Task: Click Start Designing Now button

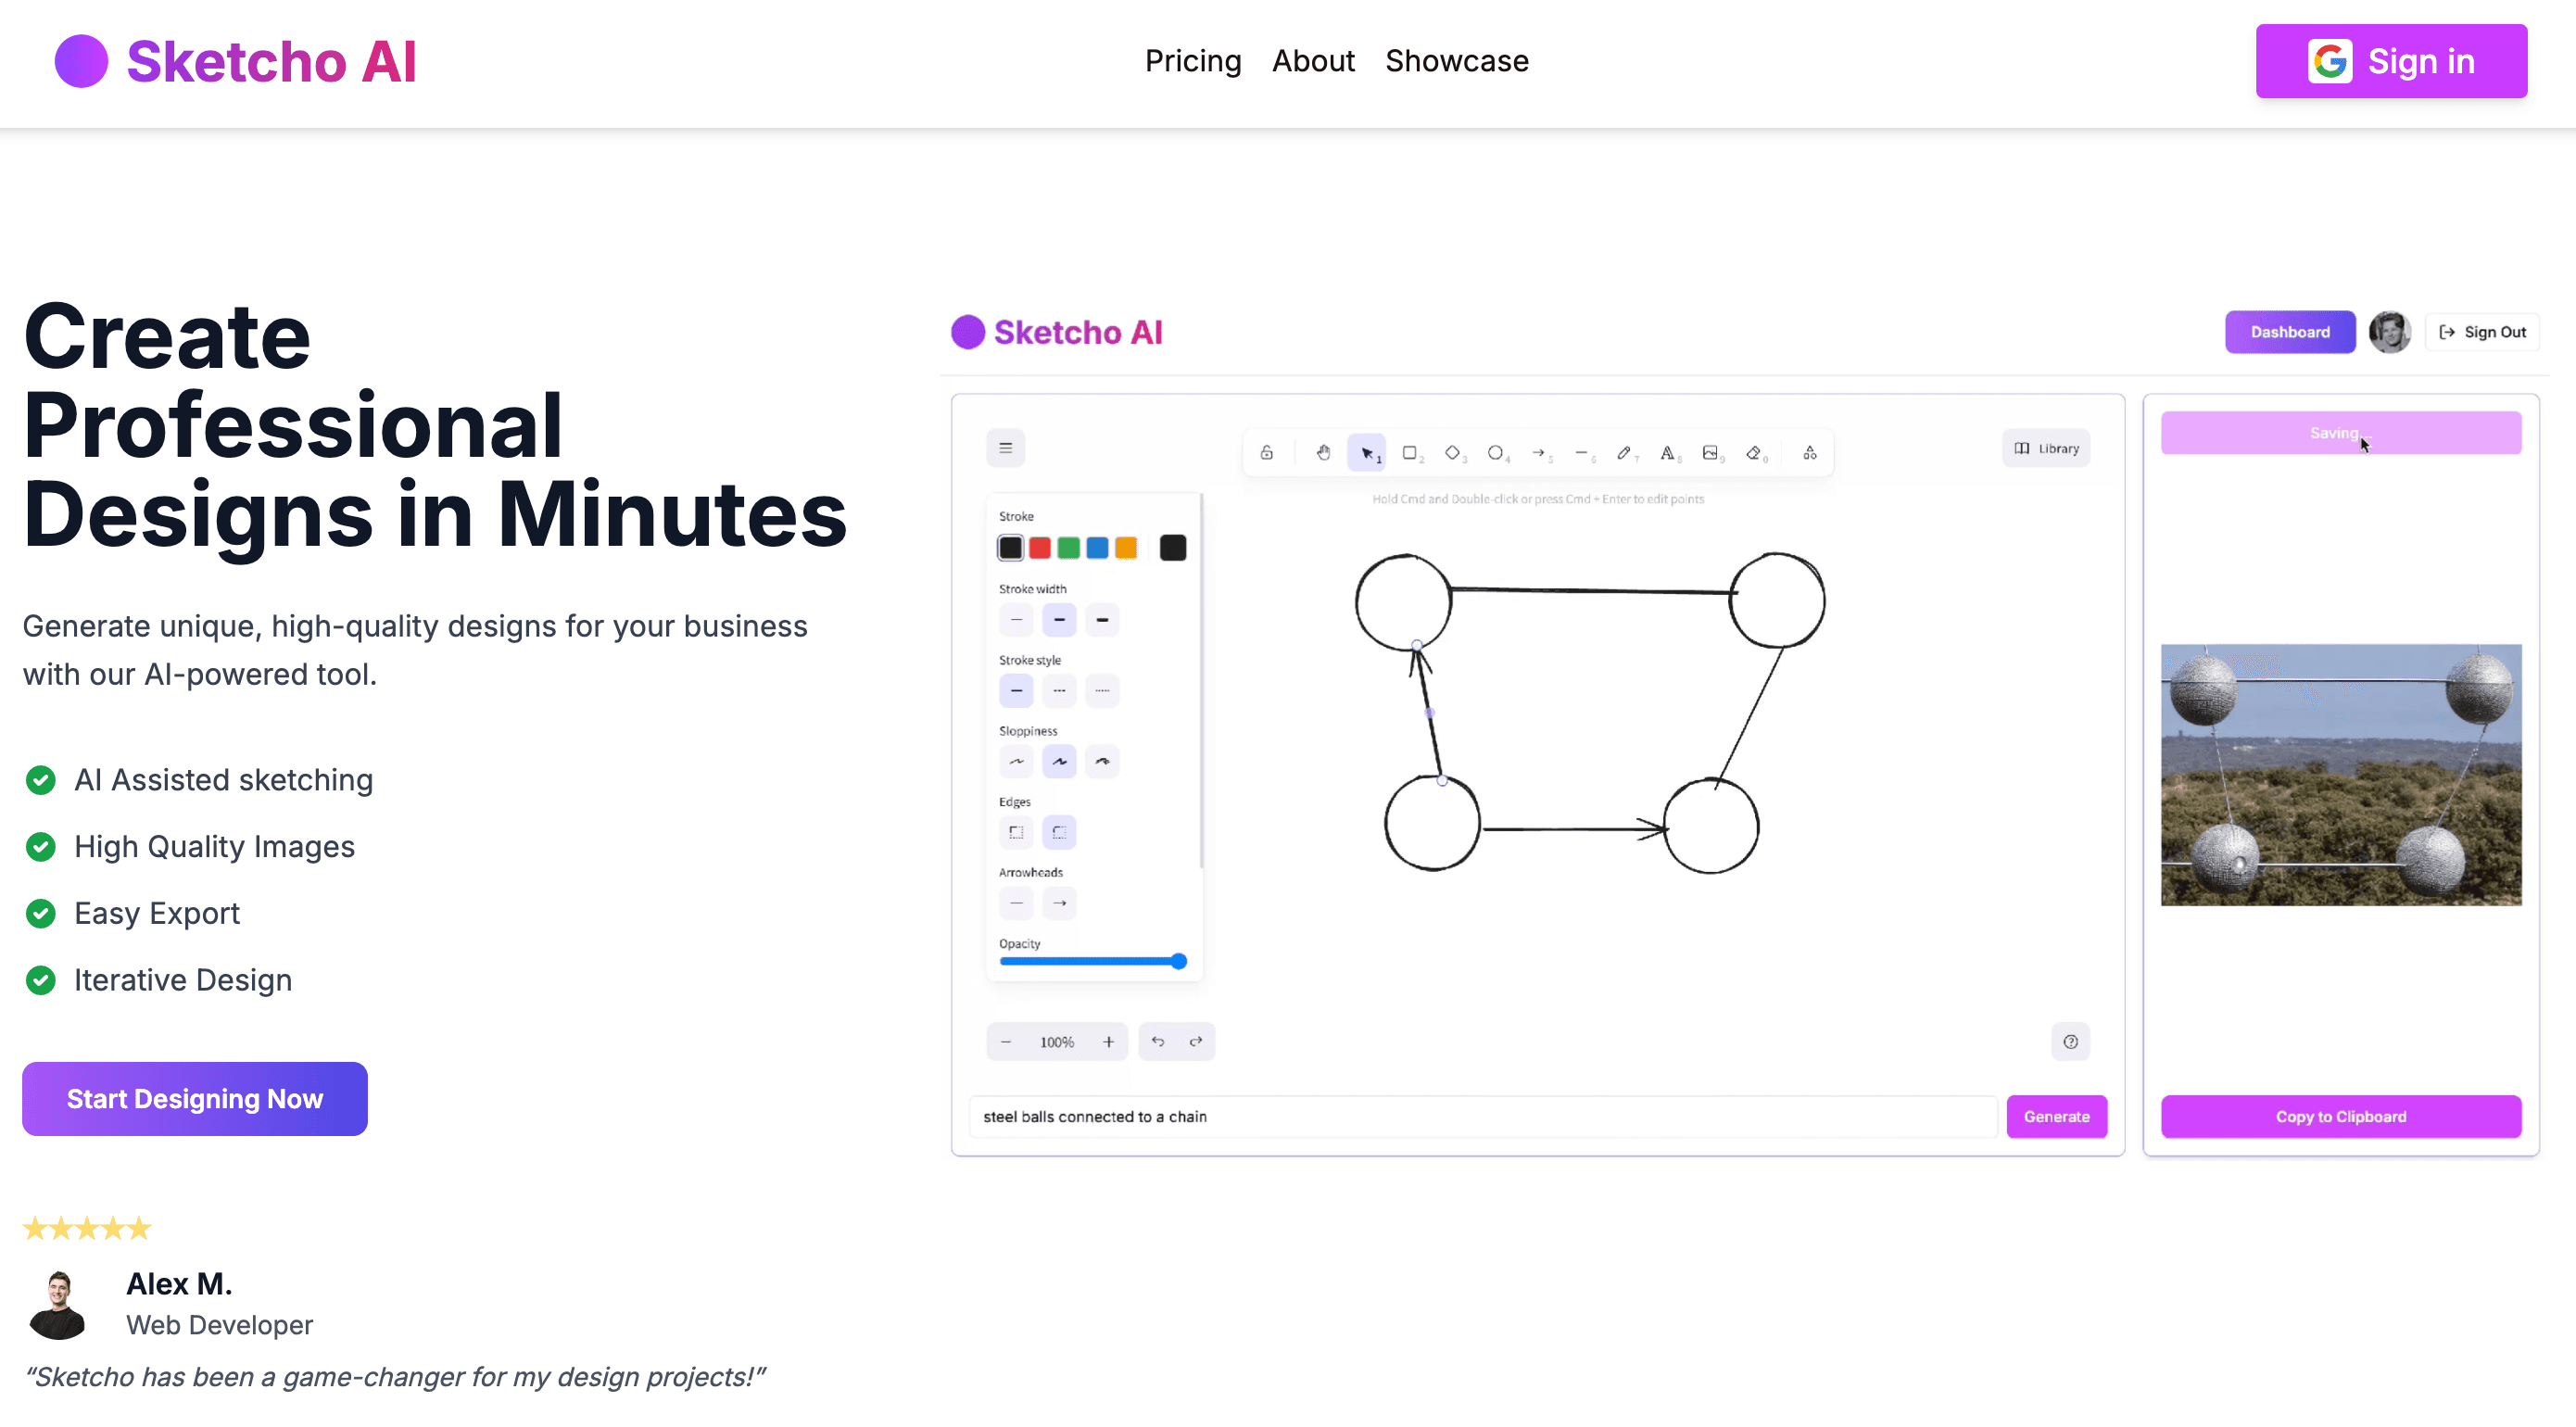Action: (x=195, y=1099)
